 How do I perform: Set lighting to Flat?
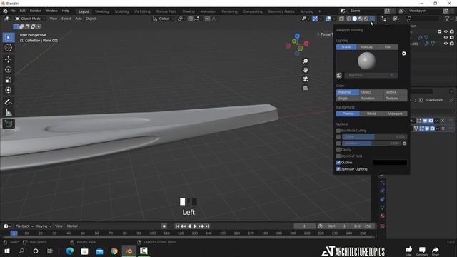(387, 47)
